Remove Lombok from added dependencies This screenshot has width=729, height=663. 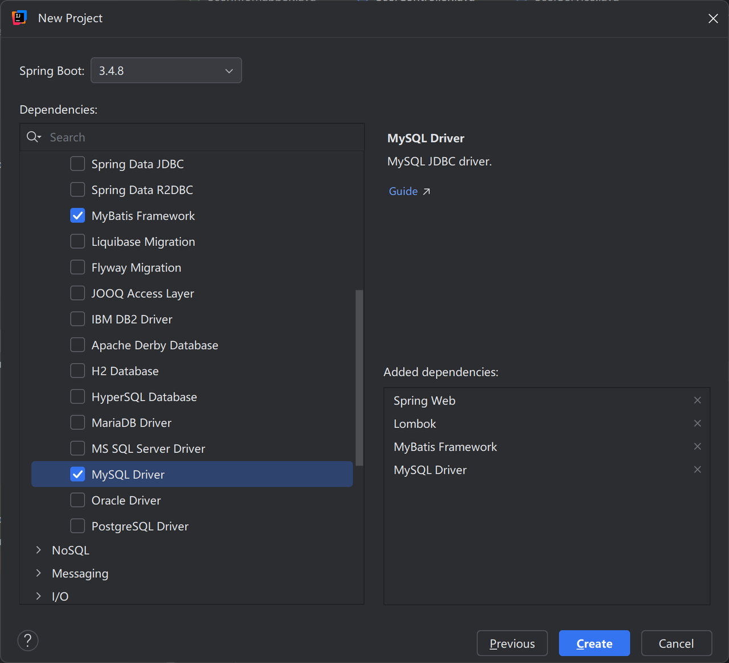(x=697, y=423)
